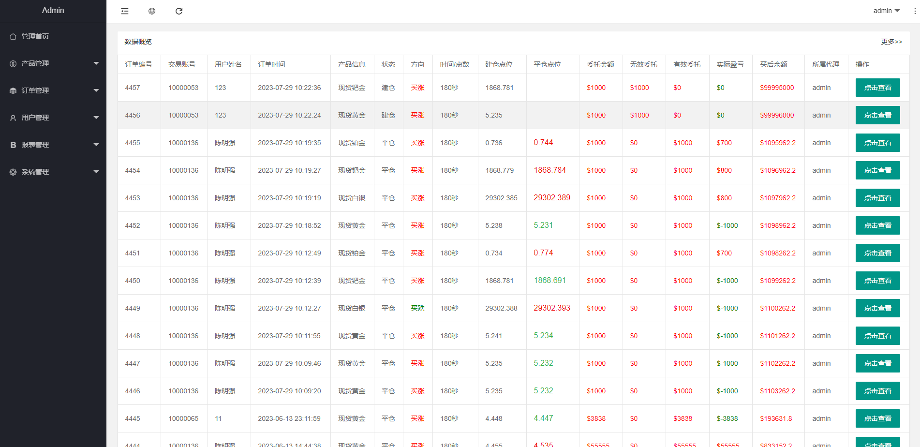The width and height of the screenshot is (920, 447).
Task: Expand the 订单管理 submenu arrow
Action: tap(96, 90)
